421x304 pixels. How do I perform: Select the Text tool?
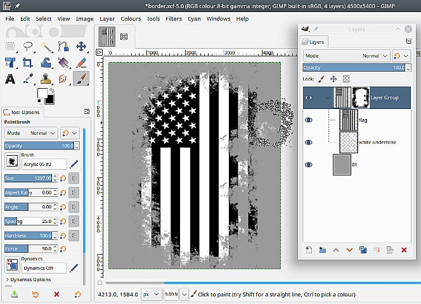pos(10,79)
